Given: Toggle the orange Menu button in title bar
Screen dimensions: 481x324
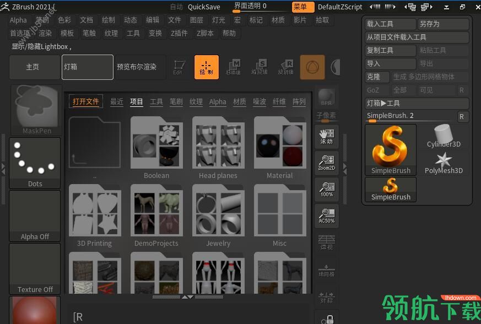Looking at the screenshot, I should (303, 7).
